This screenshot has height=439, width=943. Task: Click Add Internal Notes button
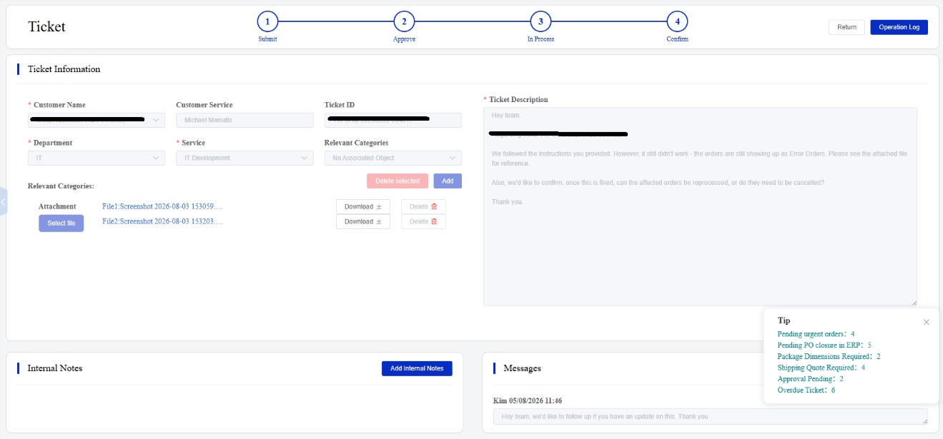[417, 368]
